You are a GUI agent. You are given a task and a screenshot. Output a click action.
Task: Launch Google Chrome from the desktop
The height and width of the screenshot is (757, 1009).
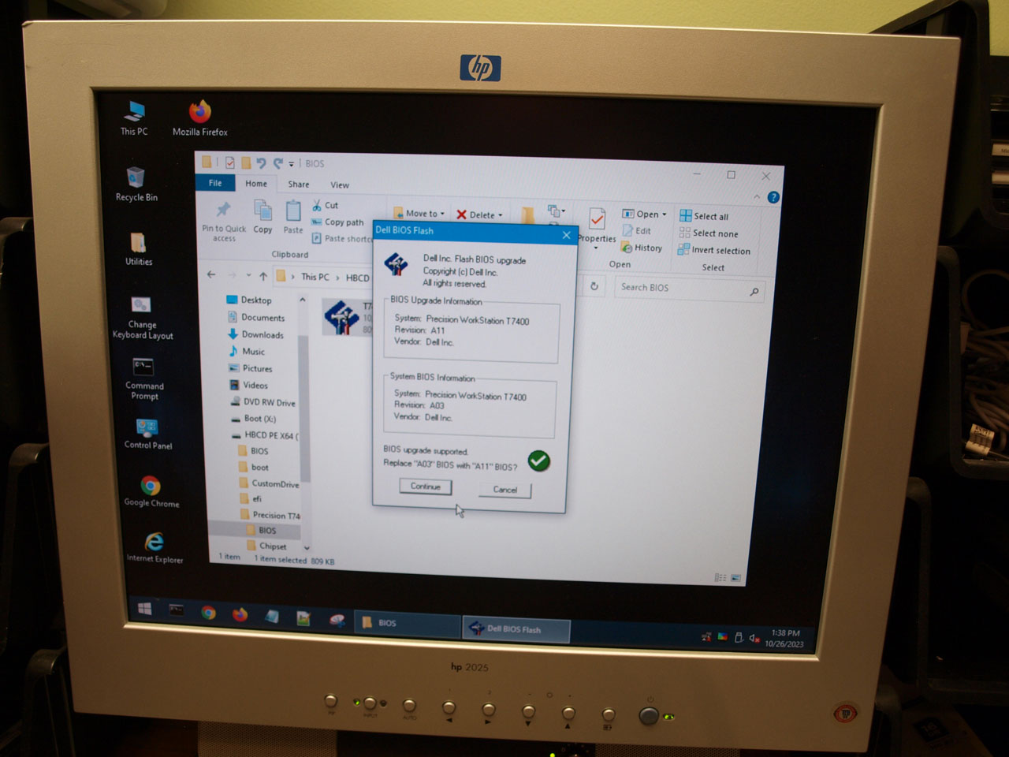[151, 491]
